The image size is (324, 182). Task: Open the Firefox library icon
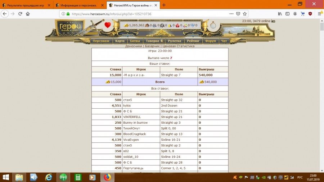click(280, 14)
